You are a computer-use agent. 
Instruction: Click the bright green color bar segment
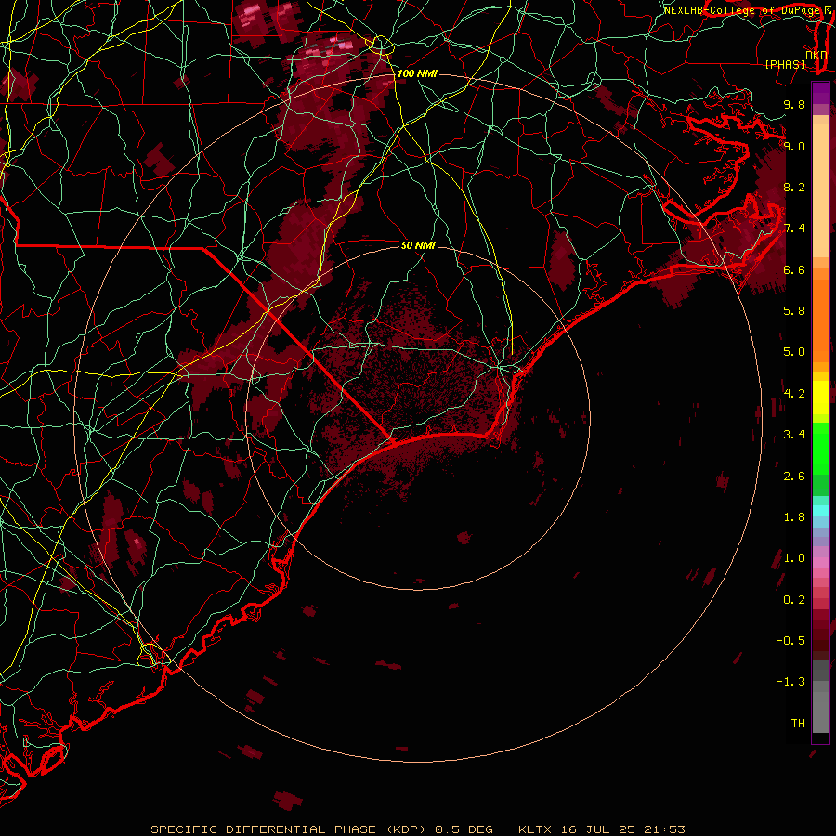pyautogui.click(x=820, y=450)
